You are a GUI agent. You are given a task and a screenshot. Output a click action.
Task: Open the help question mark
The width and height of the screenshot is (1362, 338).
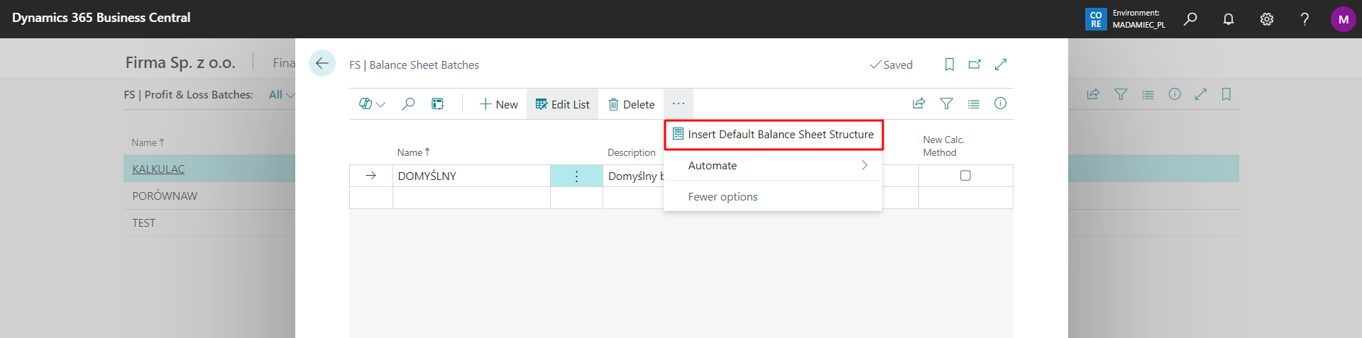coord(1305,19)
